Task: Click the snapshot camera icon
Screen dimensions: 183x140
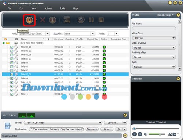Action: [174, 134]
